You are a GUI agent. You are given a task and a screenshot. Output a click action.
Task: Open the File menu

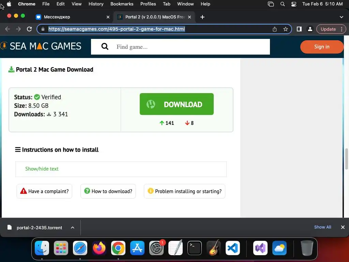click(x=46, y=4)
